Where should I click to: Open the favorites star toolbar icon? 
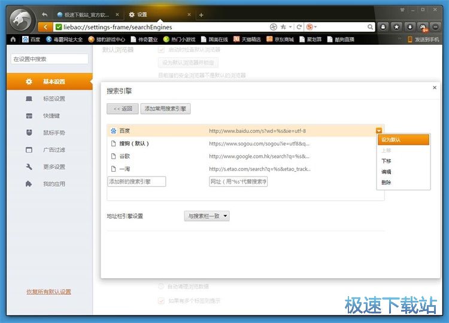point(396,27)
